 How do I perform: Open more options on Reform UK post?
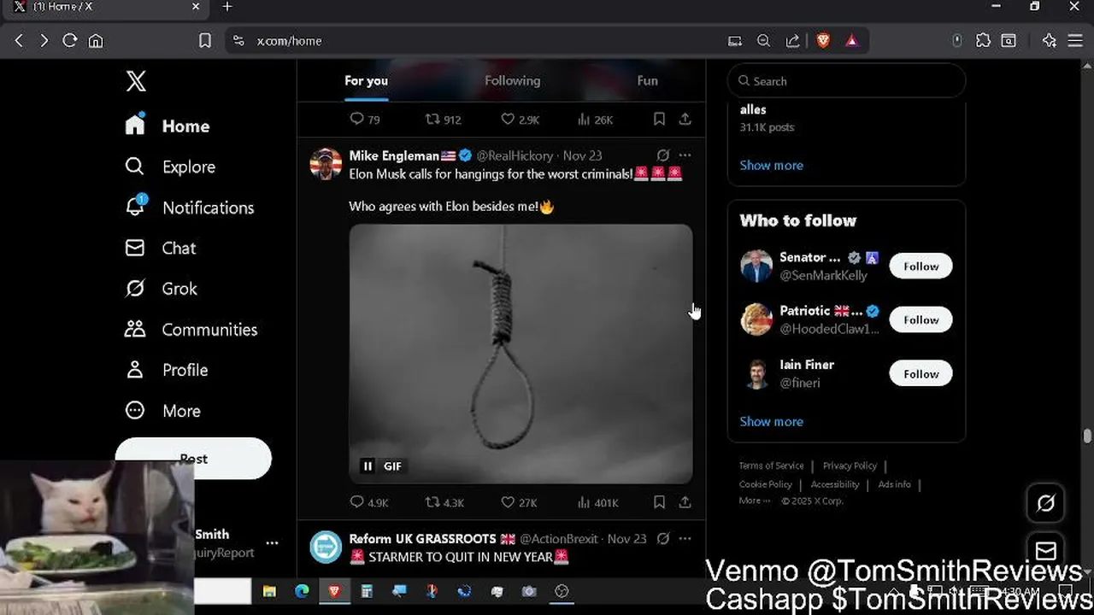pos(685,538)
